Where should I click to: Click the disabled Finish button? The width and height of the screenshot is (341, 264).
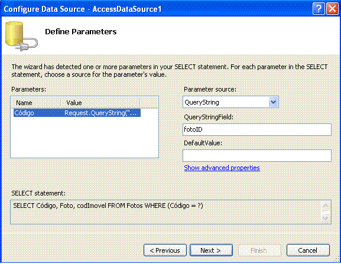tap(259, 250)
